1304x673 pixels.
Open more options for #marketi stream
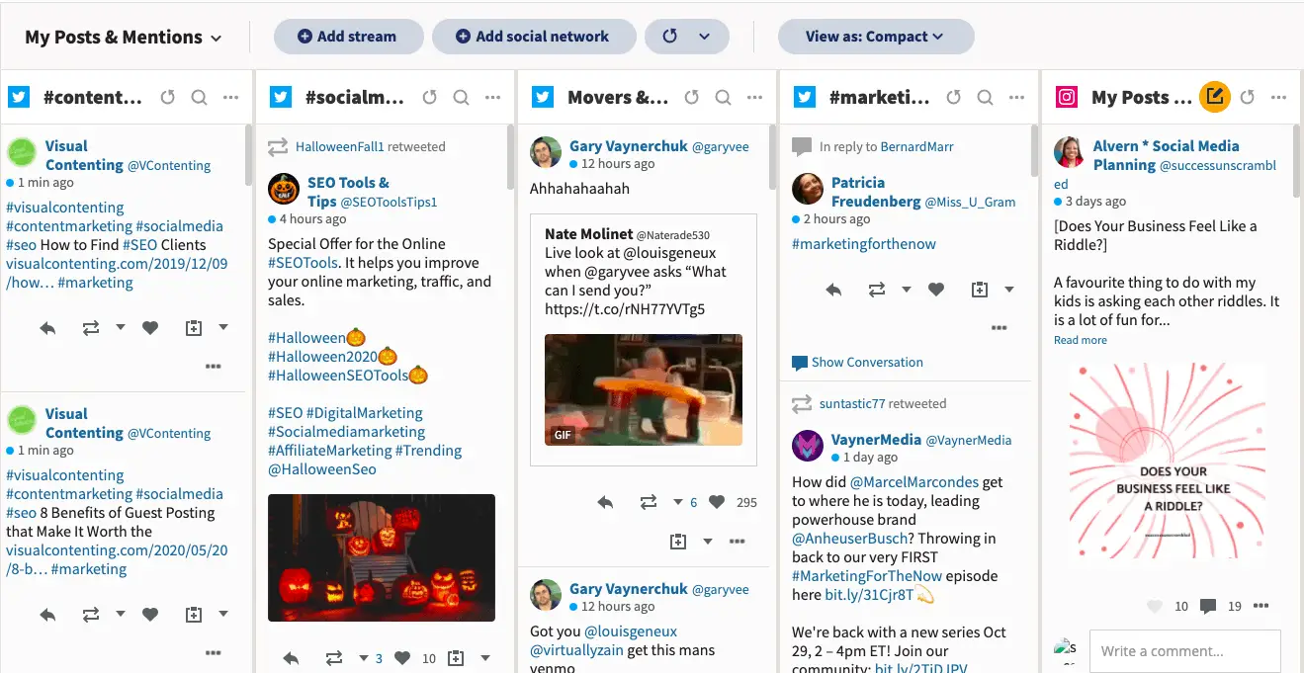tap(1016, 97)
